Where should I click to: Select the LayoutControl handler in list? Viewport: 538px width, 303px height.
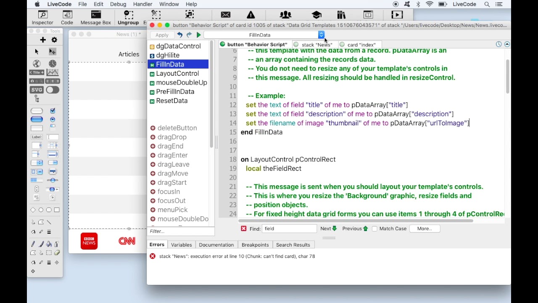pos(178,74)
